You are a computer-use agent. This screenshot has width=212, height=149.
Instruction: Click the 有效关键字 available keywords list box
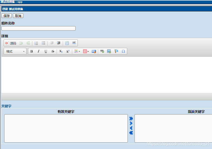66,128
